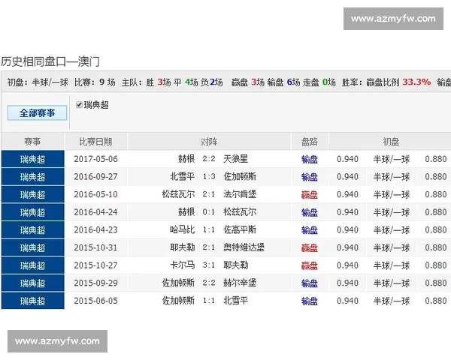This screenshot has width=451, height=360.
Task: Click the 33.3% win rate figure
Action: 416,82
